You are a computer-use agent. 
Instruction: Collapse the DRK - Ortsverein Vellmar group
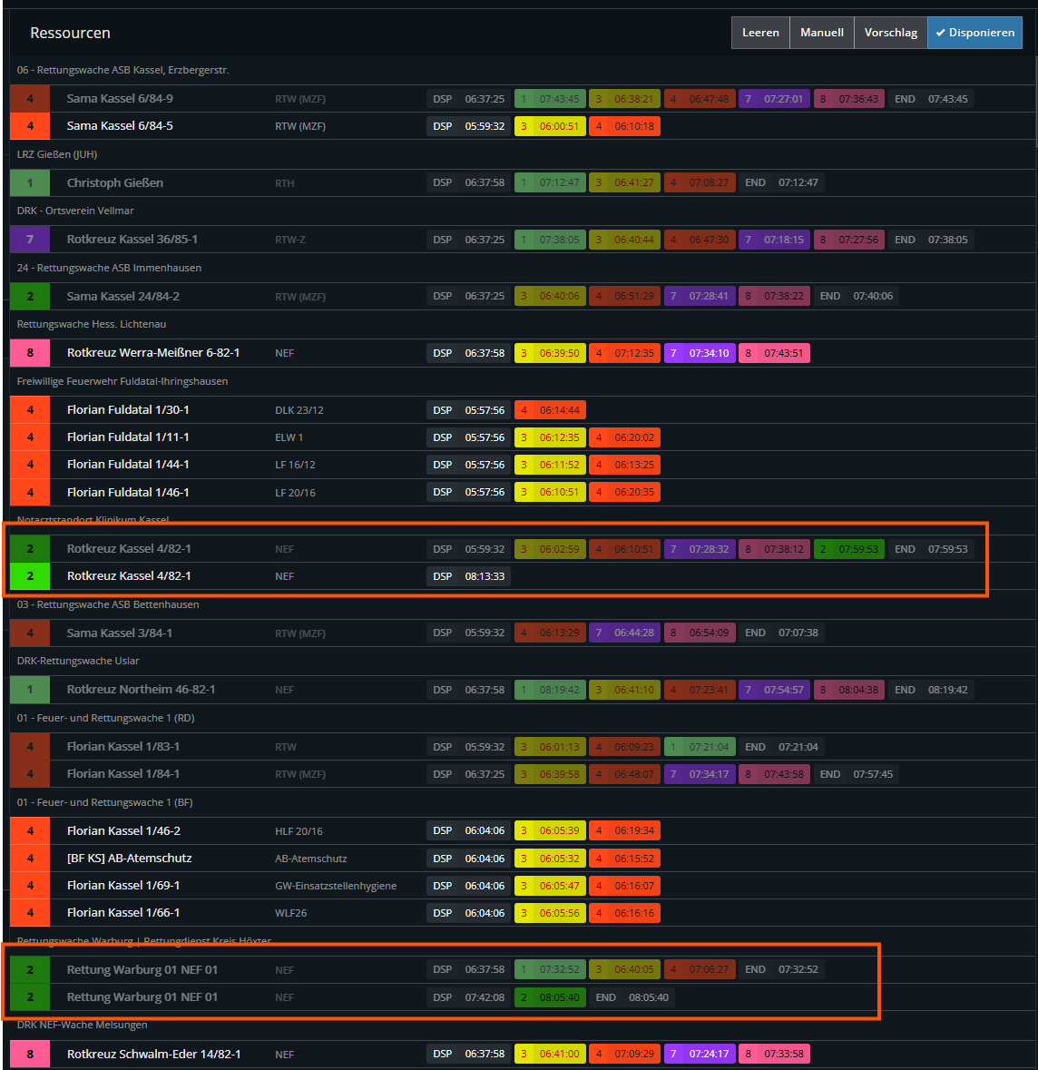75,211
